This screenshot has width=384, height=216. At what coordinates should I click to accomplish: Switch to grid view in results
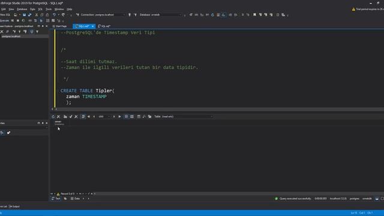(127, 117)
